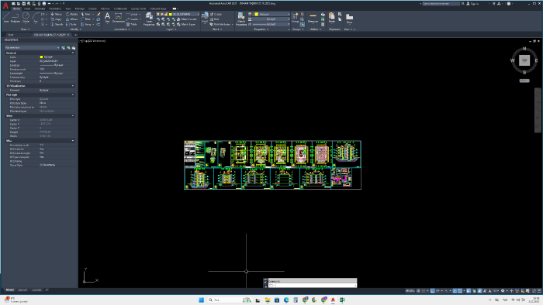Select the Text annotation tool
Viewport: 543px width, 305px height.
107,18
